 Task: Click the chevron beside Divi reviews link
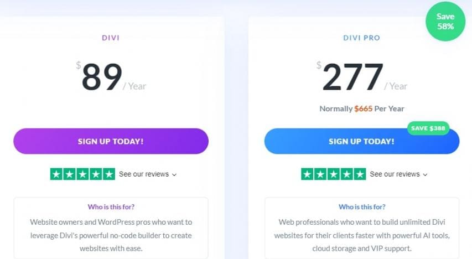[x=174, y=175]
